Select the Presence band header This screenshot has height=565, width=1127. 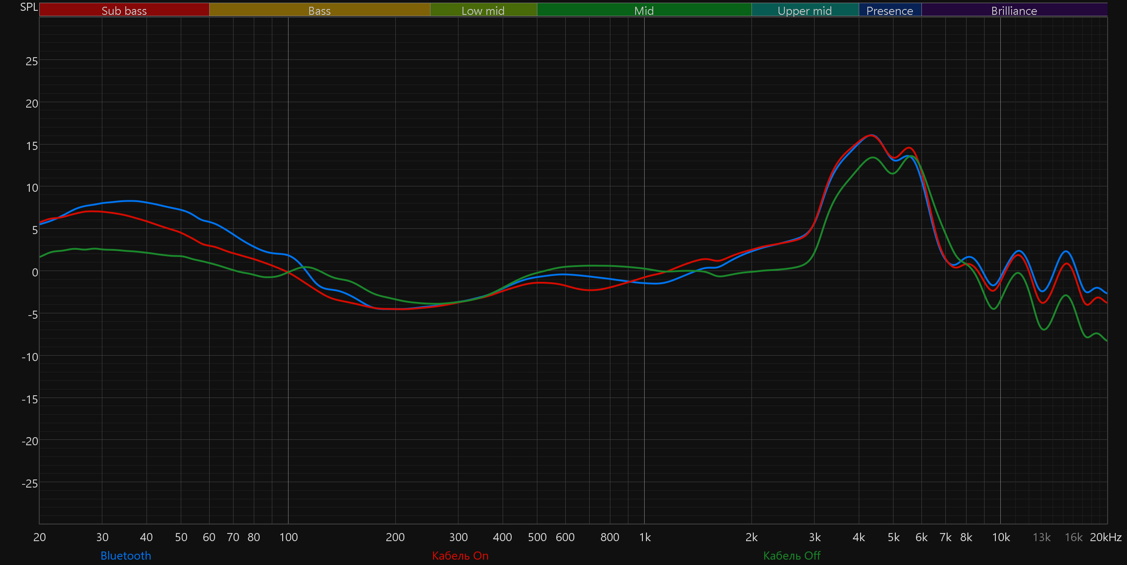click(x=889, y=10)
